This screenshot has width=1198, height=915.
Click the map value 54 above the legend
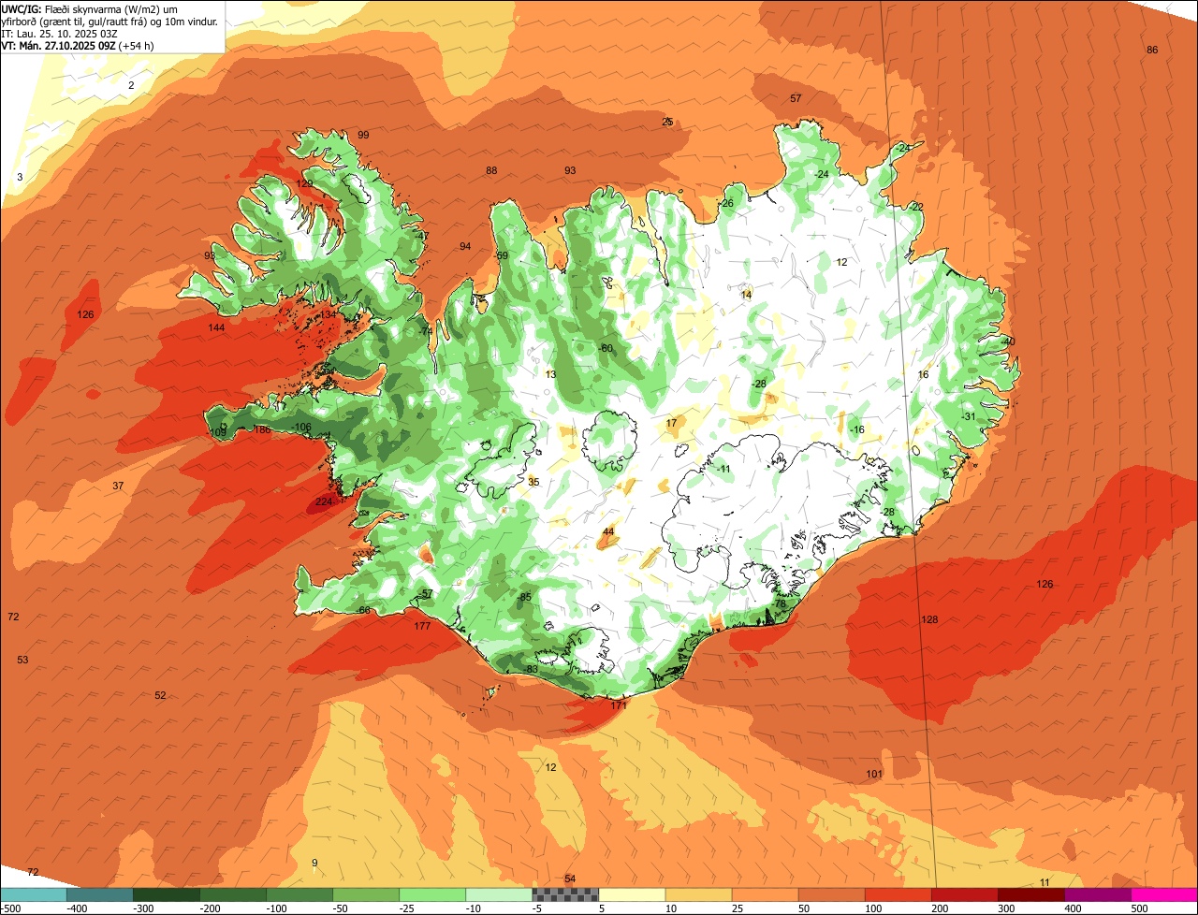click(570, 879)
